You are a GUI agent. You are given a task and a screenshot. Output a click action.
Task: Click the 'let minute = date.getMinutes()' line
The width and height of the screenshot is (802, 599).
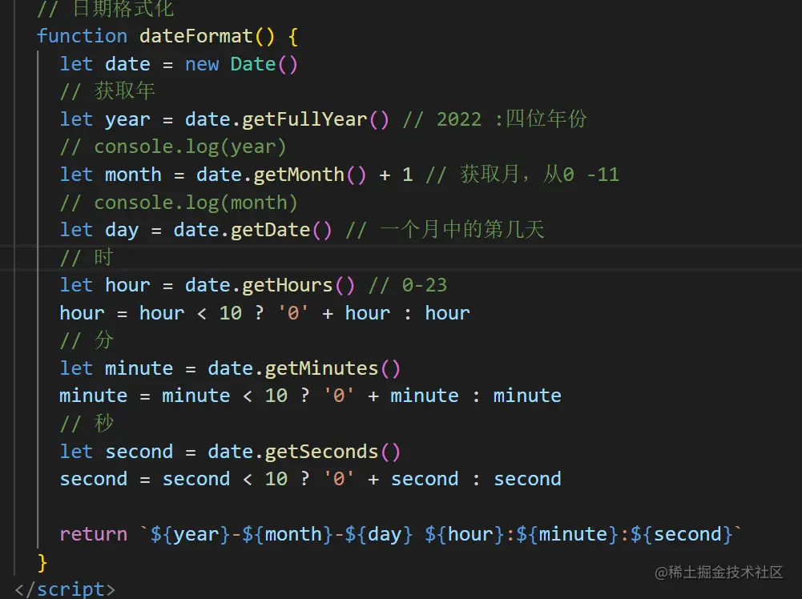230,368
